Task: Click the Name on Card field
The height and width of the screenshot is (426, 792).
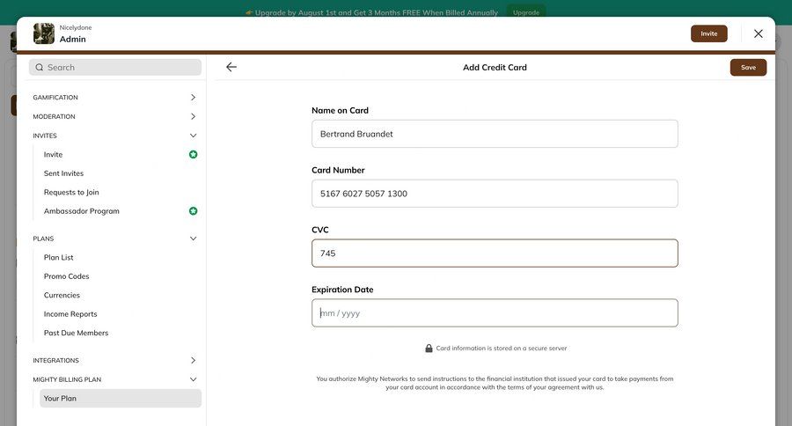Action: pyautogui.click(x=495, y=134)
